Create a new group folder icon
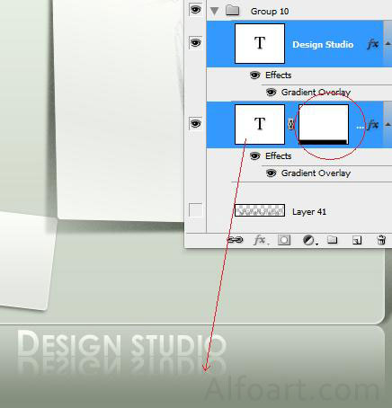The width and height of the screenshot is (392, 408). click(x=332, y=240)
